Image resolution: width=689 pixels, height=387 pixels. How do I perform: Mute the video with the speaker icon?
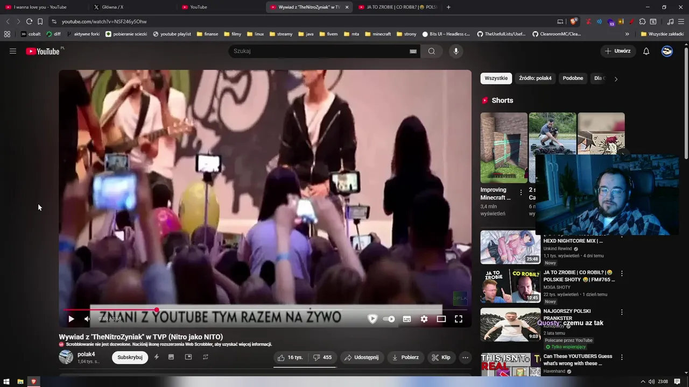(x=87, y=319)
